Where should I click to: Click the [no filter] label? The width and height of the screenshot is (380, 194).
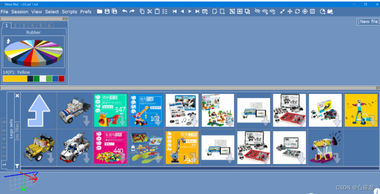(x=17, y=130)
